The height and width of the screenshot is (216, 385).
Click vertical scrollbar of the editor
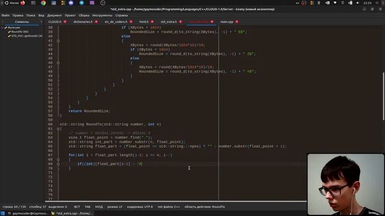[x=383, y=96]
